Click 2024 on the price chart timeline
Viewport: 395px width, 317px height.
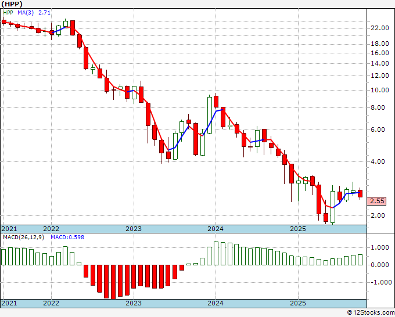(216, 229)
